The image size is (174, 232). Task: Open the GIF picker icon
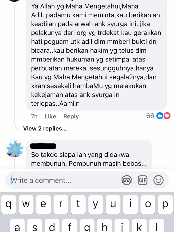pyautogui.click(x=142, y=180)
